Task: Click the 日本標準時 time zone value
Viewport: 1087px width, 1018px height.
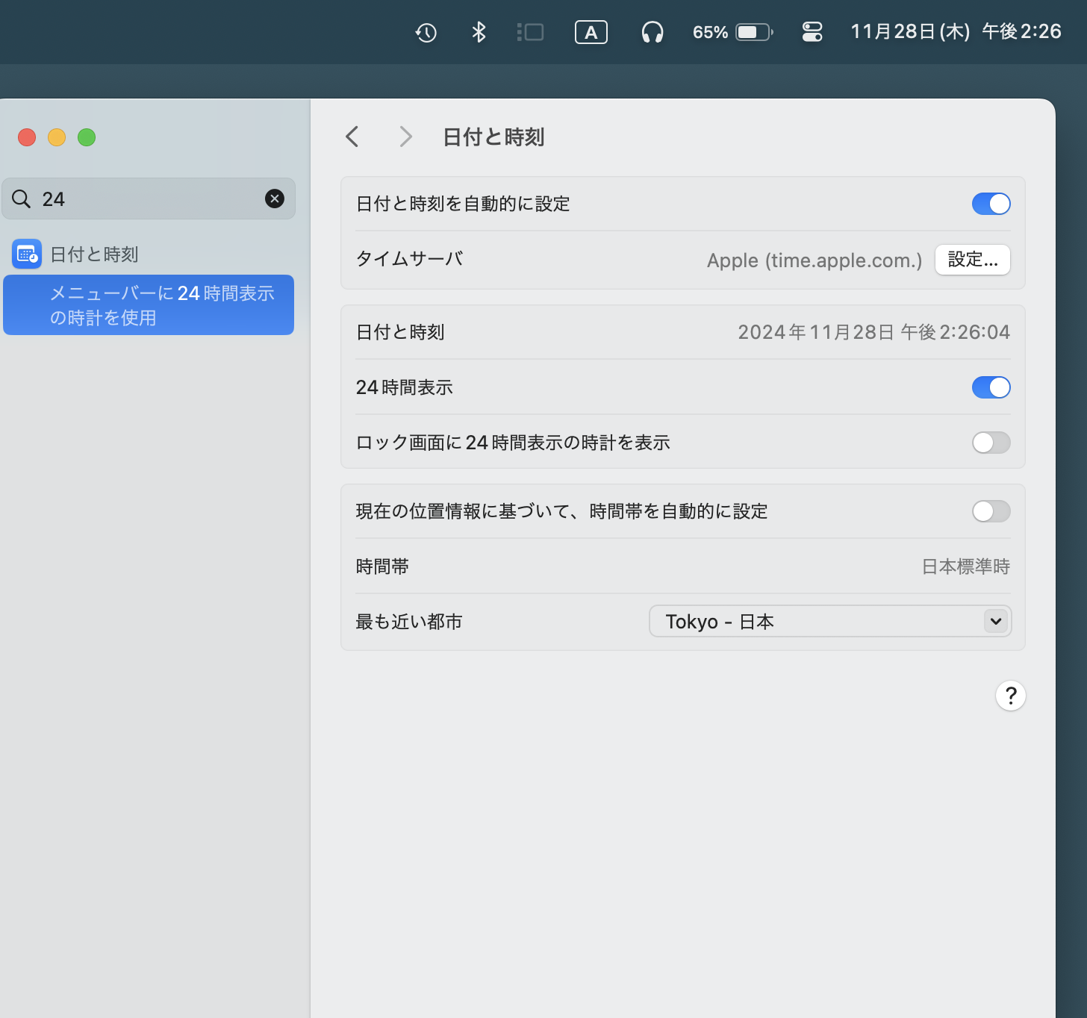Action: (966, 566)
